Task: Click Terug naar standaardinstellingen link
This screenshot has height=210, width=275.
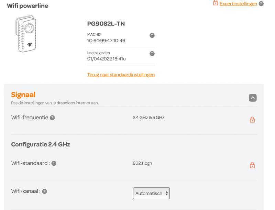Action: tap(121, 75)
